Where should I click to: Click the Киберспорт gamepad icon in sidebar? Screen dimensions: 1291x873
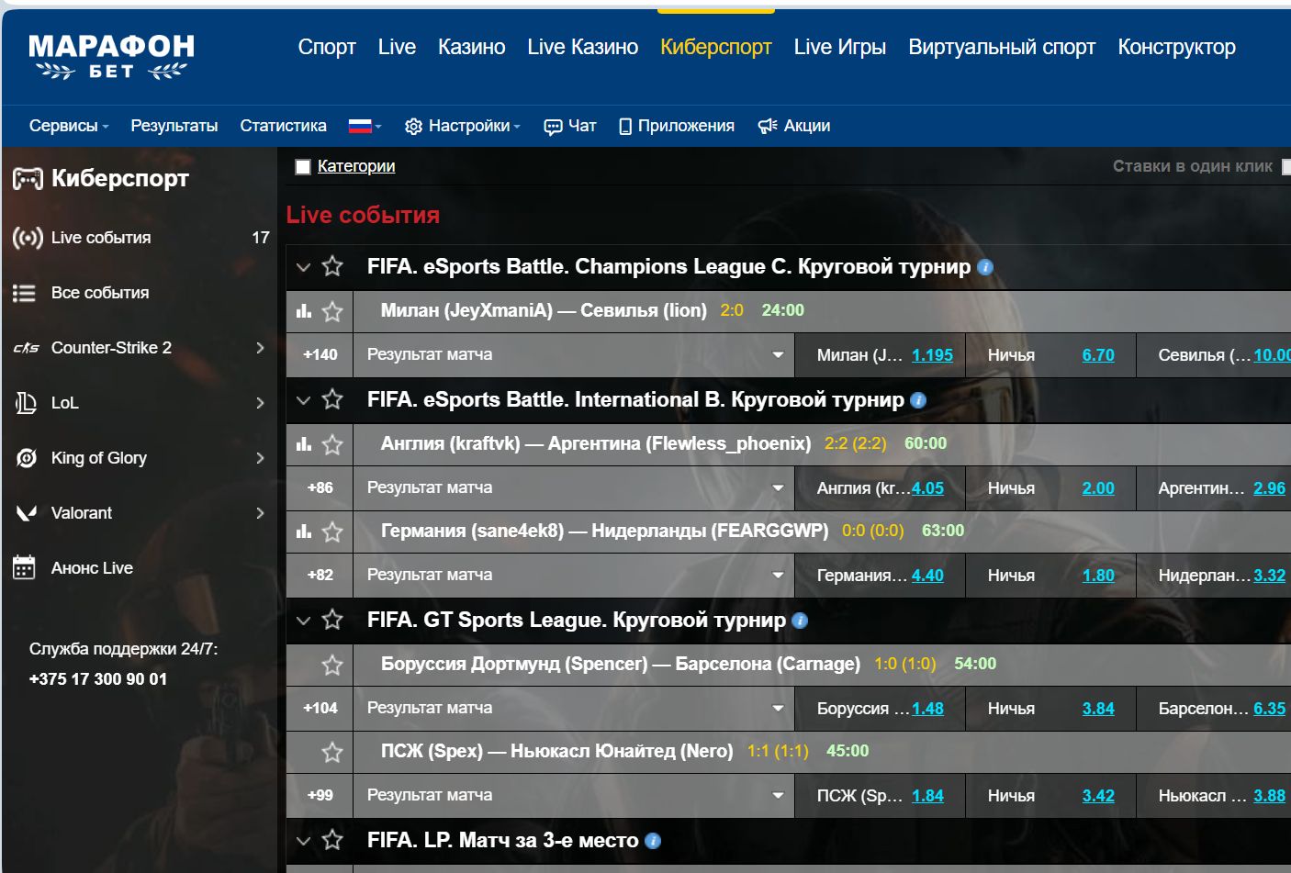tap(28, 178)
